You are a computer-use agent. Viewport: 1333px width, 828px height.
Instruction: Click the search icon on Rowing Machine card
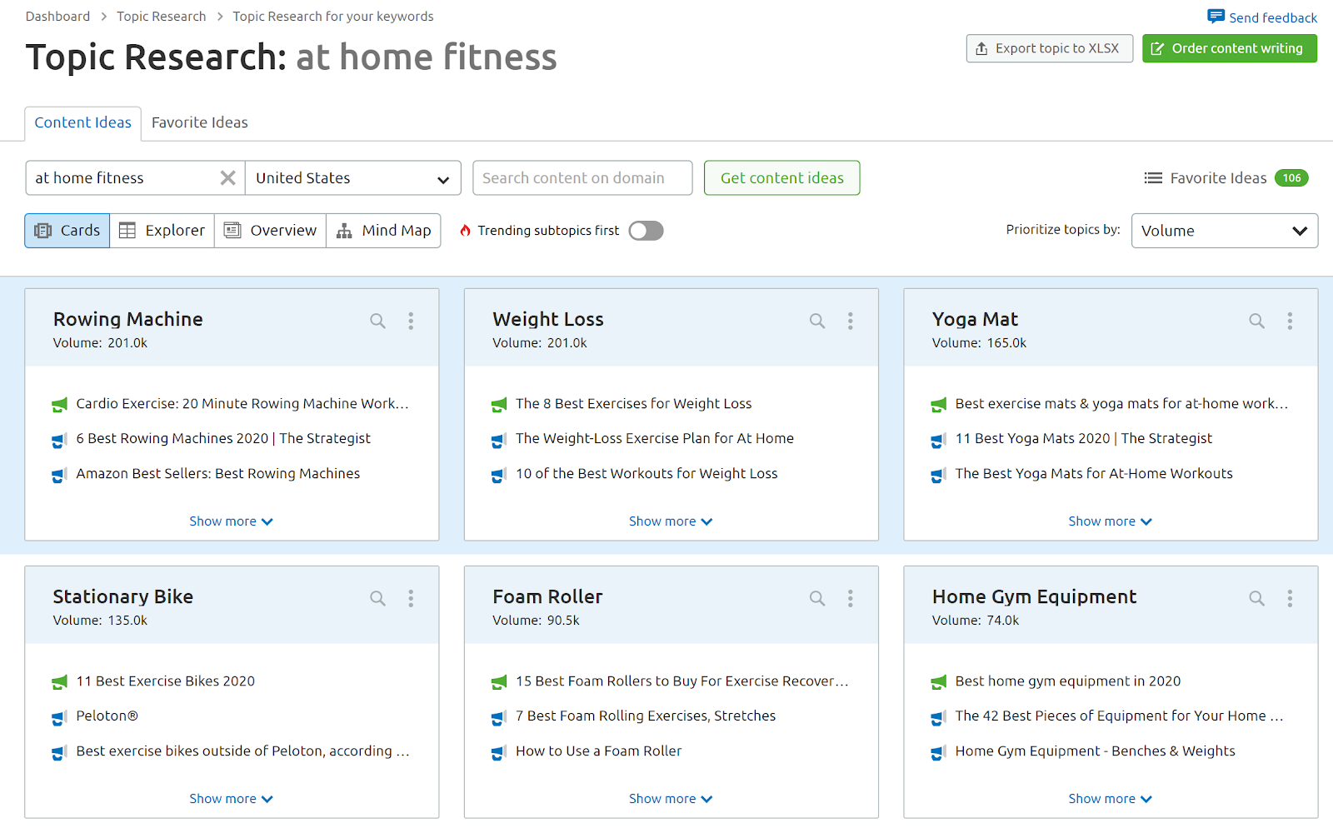click(377, 321)
